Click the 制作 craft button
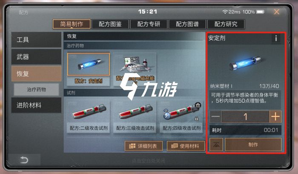Screen dimensions: 298x174 click(253, 145)
